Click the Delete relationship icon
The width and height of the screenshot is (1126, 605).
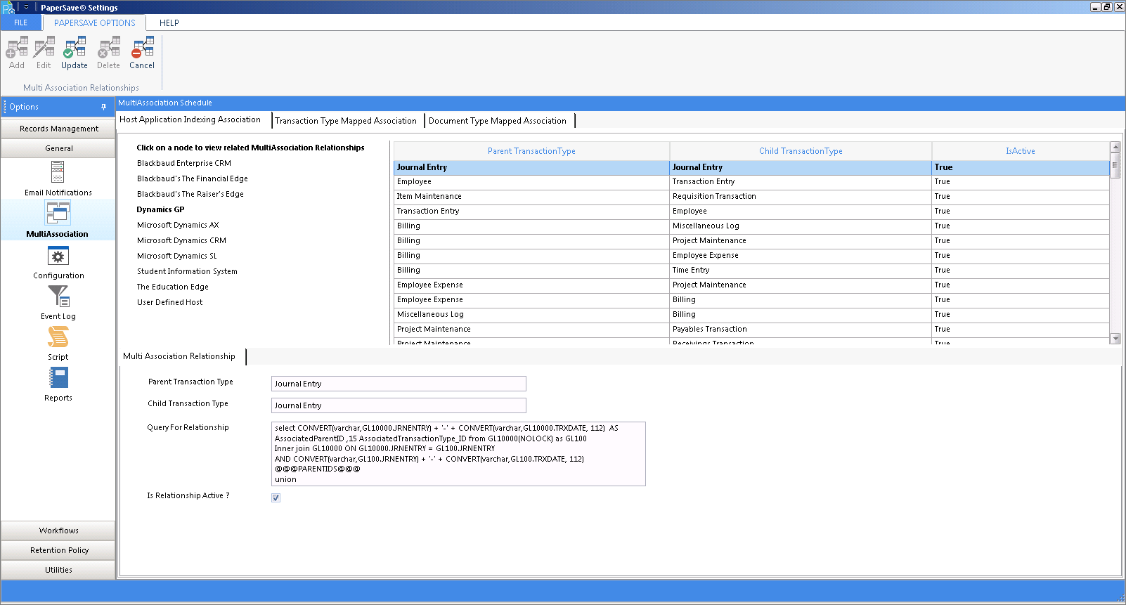109,48
